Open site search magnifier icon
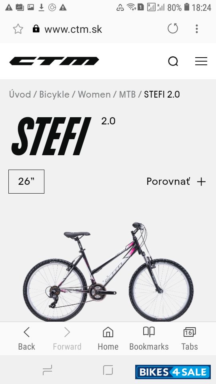The height and width of the screenshot is (384, 216). 173,61
